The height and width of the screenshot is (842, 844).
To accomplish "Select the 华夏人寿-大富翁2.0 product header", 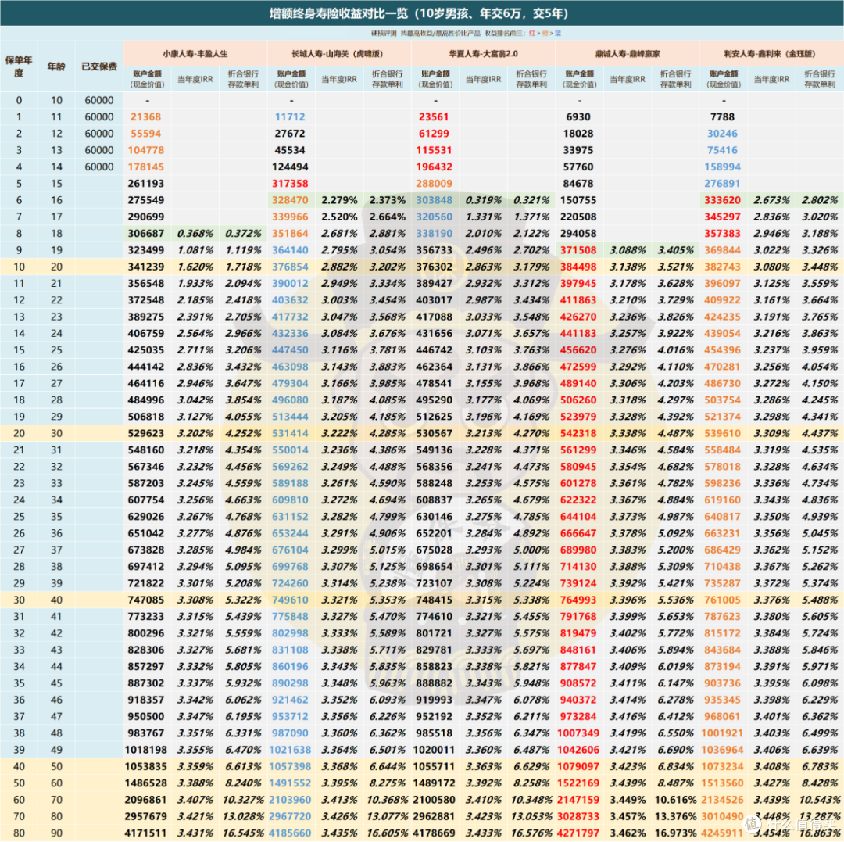I will (484, 54).
